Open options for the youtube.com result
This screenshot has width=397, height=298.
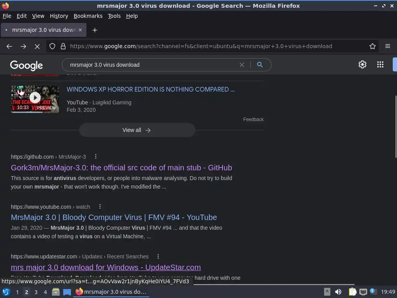pos(100,206)
